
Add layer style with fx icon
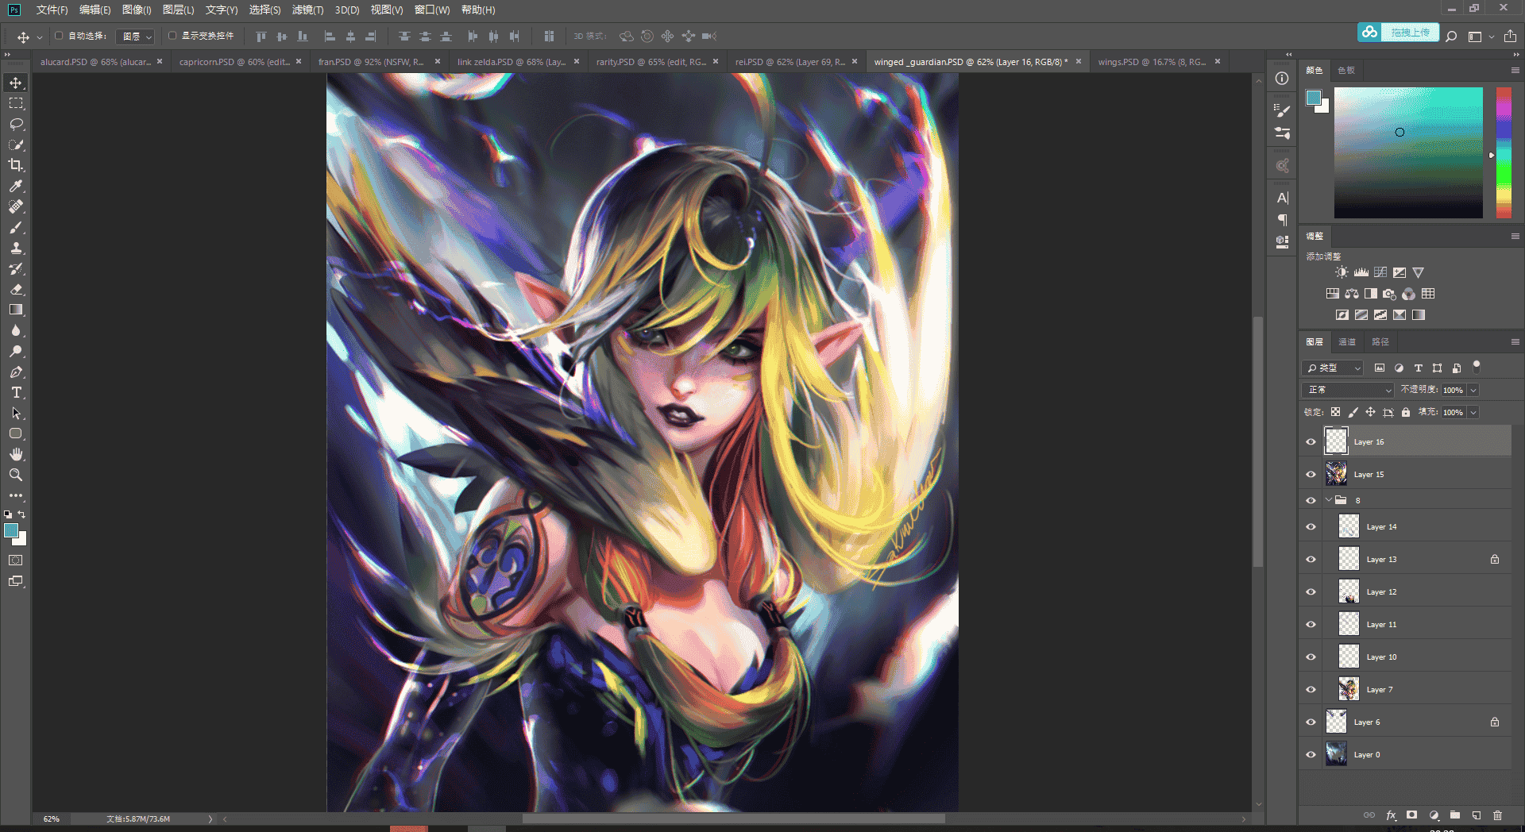(1391, 815)
